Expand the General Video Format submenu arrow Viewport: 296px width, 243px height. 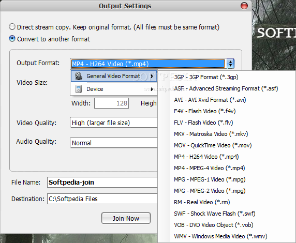[x=152, y=76]
